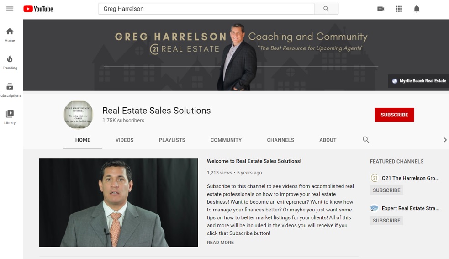Open Myrtle Beach Real Estate banner link
The image size is (449, 259).
[x=419, y=81]
